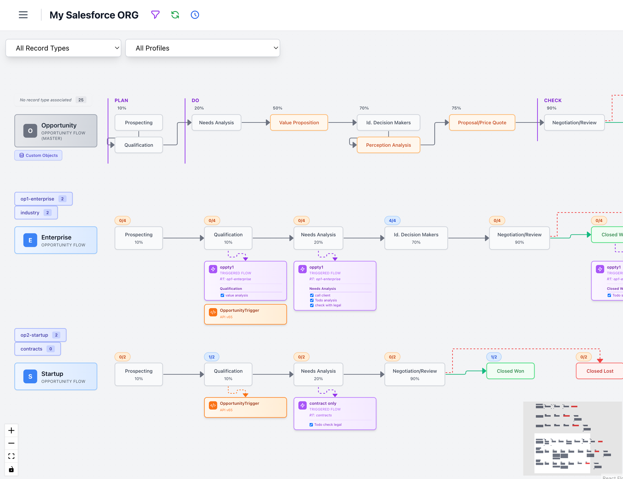
Task: Select the Proposal/Price Quote stage node
Action: [x=482, y=123]
